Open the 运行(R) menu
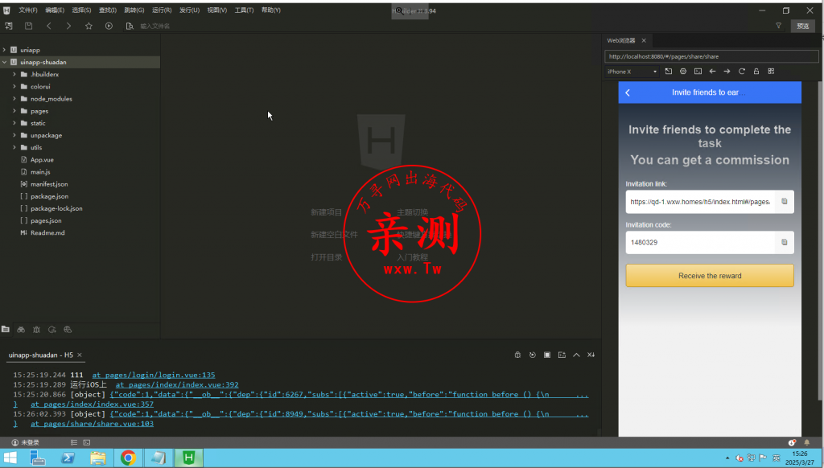Viewport: 824px width, 468px height. [x=161, y=10]
